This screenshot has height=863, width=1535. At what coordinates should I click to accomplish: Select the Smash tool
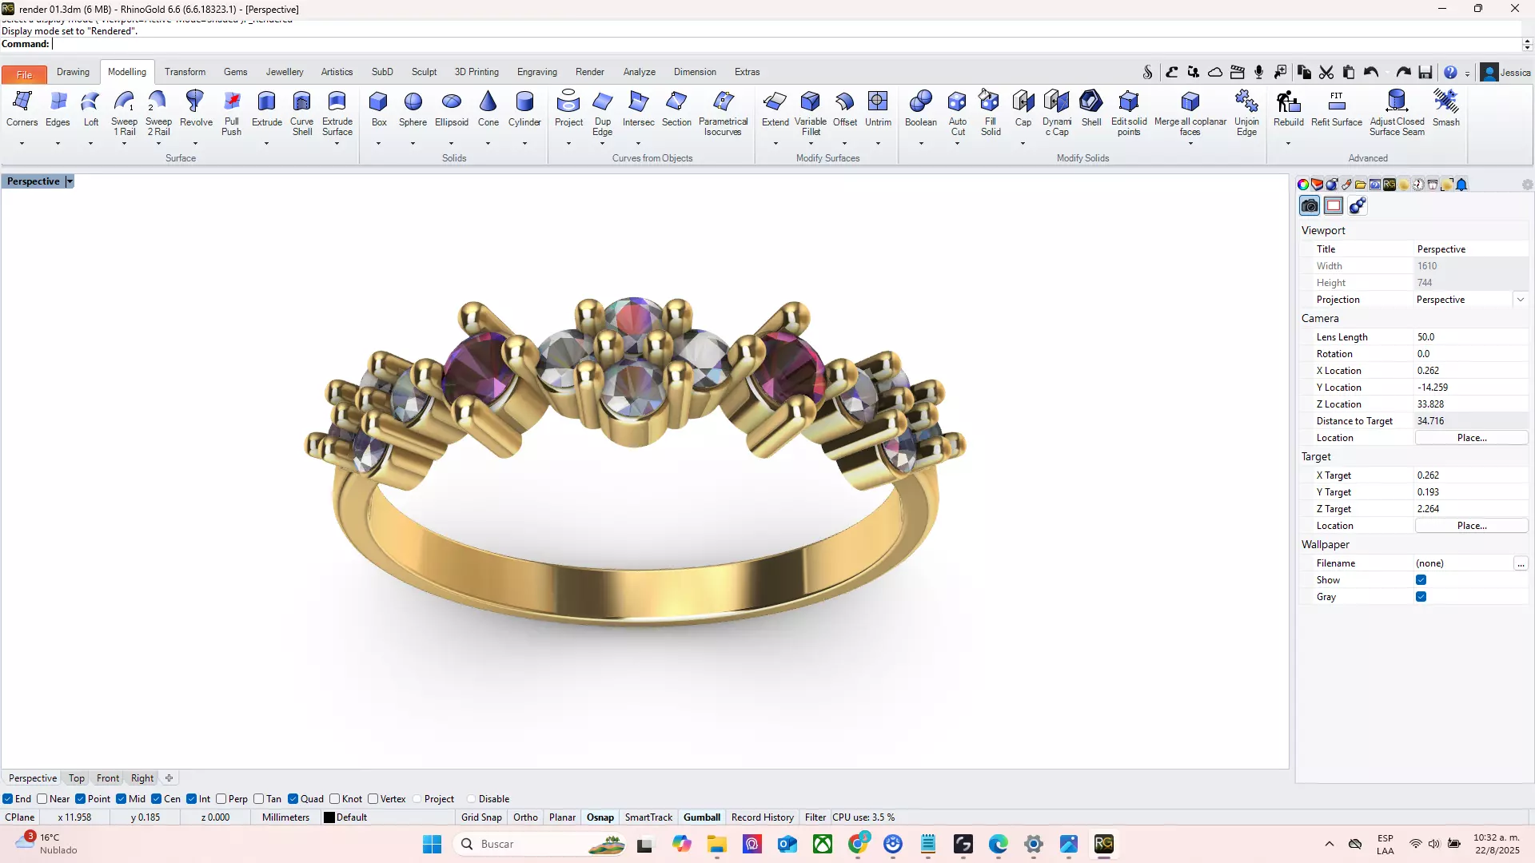click(1445, 109)
